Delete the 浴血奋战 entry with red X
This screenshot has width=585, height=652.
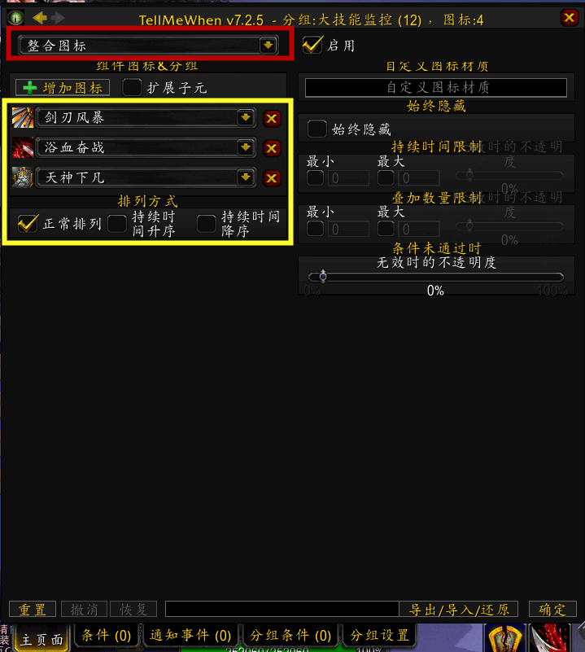tap(272, 148)
